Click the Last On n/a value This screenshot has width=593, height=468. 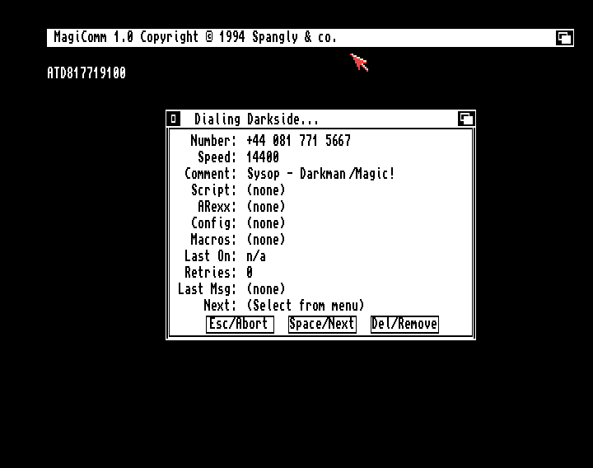point(256,256)
